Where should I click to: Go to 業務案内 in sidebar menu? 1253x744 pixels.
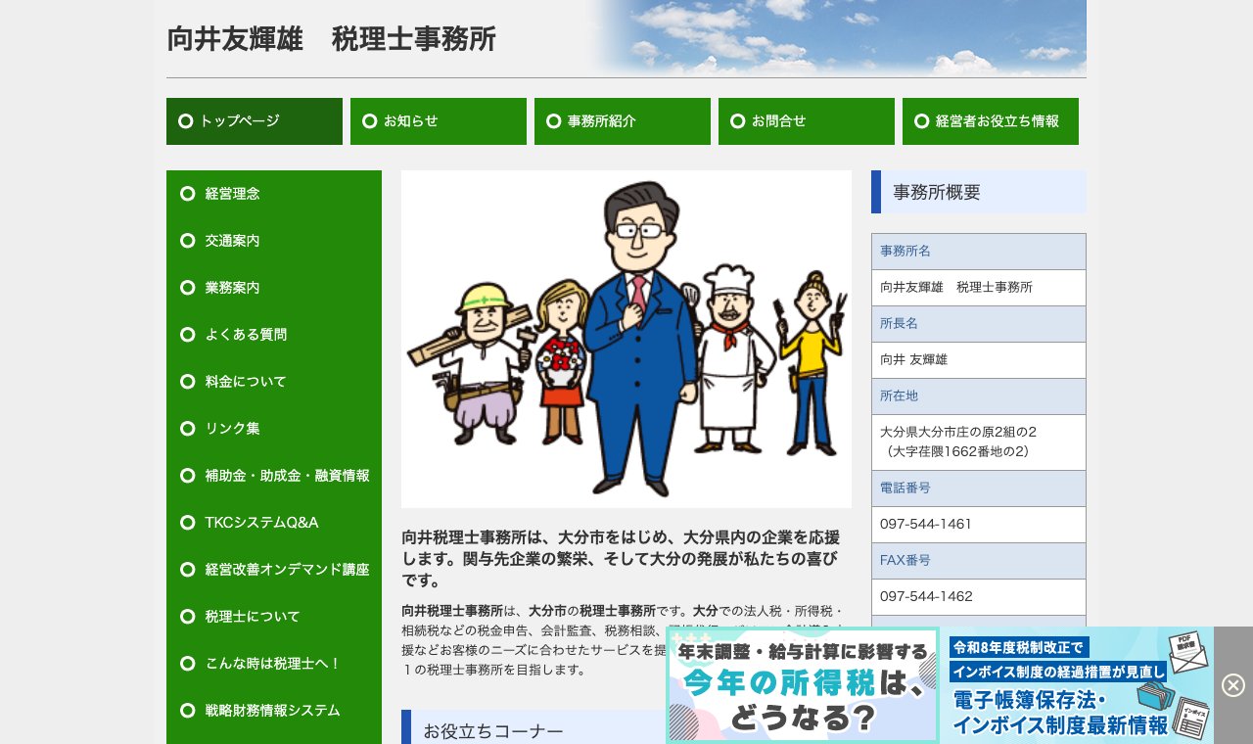[x=274, y=288]
